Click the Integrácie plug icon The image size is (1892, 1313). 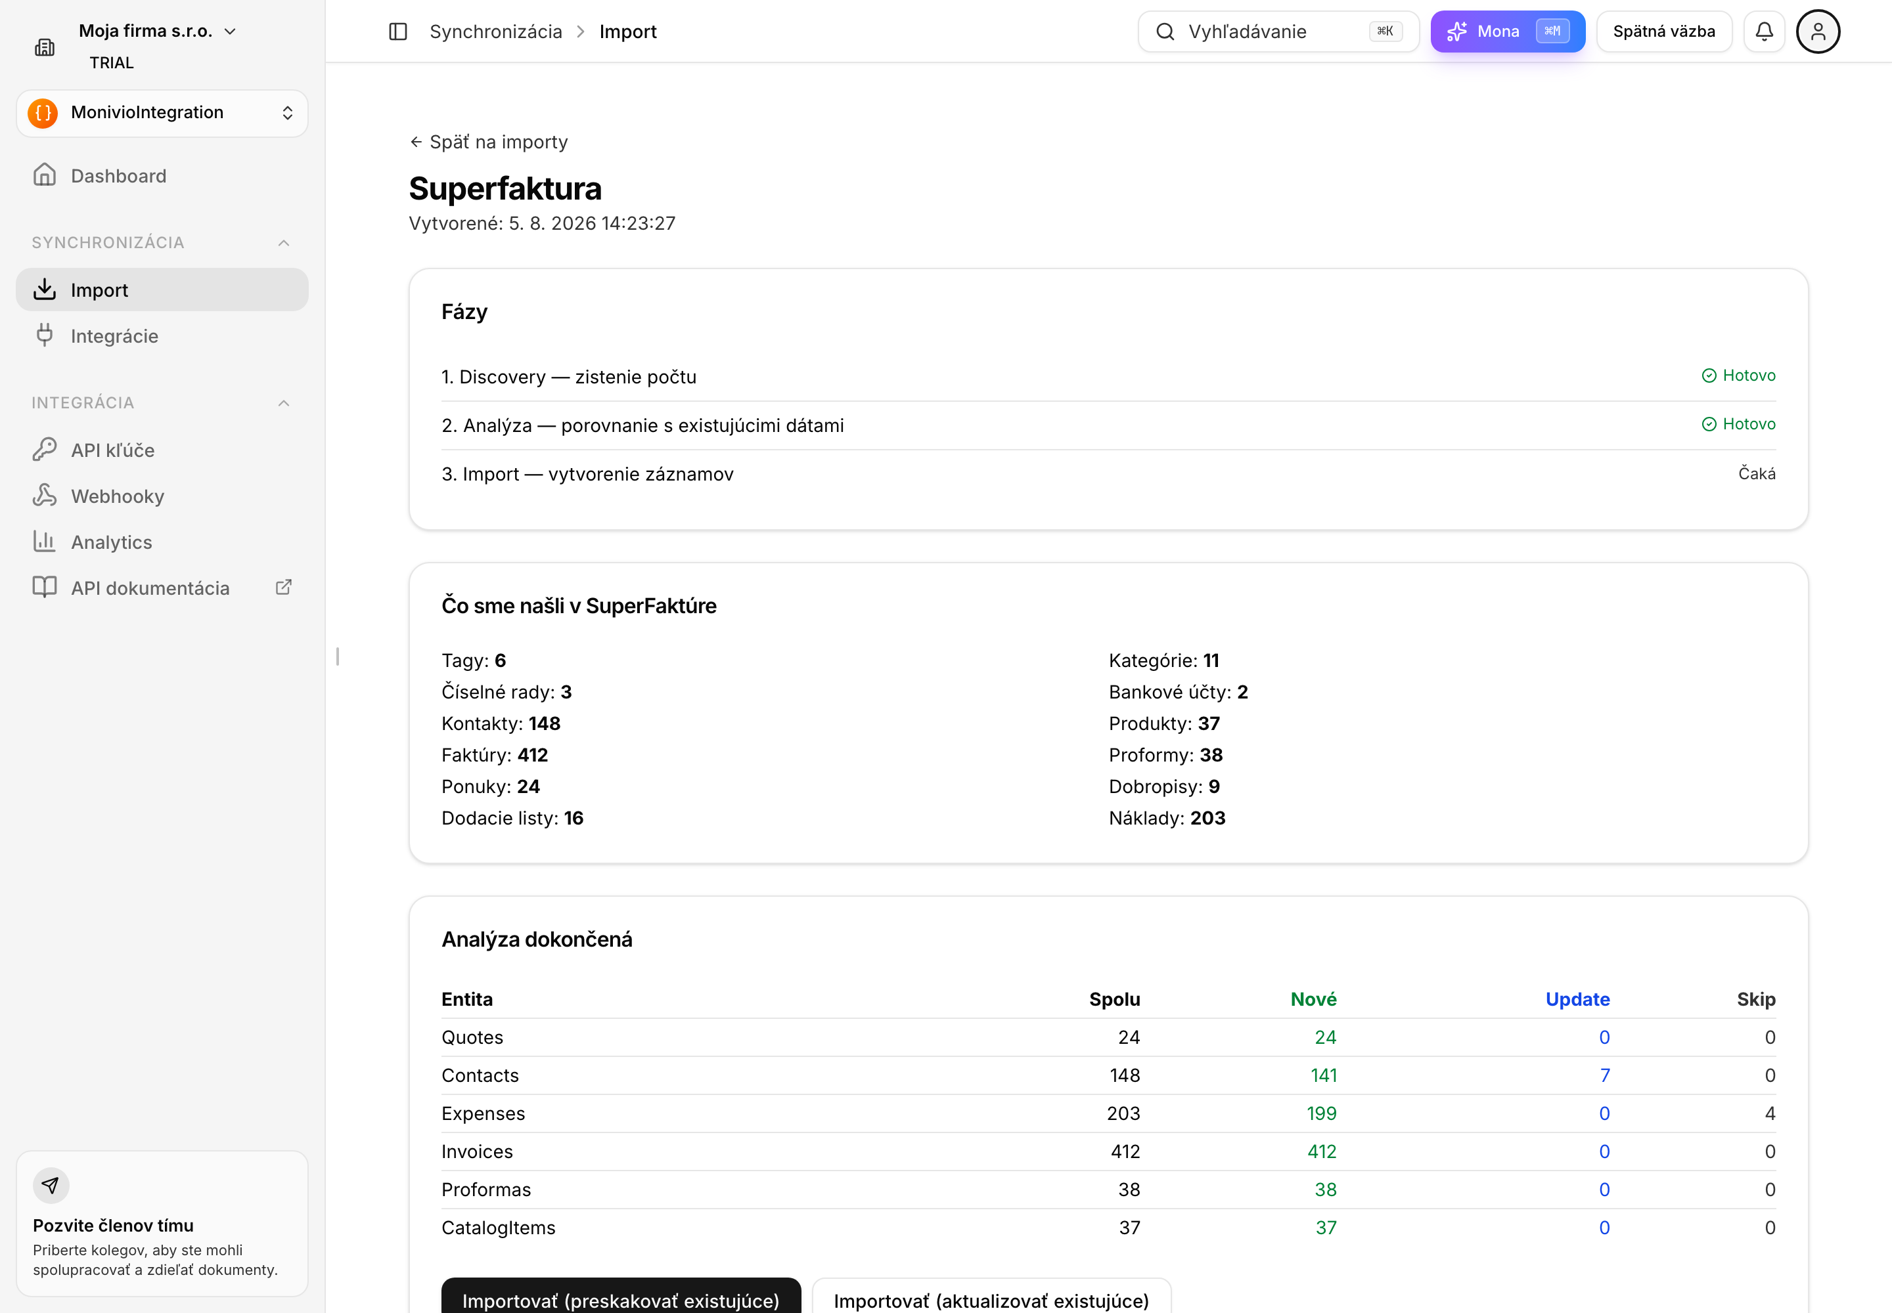(45, 335)
